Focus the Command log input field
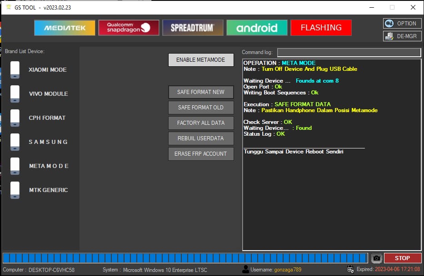The height and width of the screenshot is (276, 424). (x=349, y=52)
